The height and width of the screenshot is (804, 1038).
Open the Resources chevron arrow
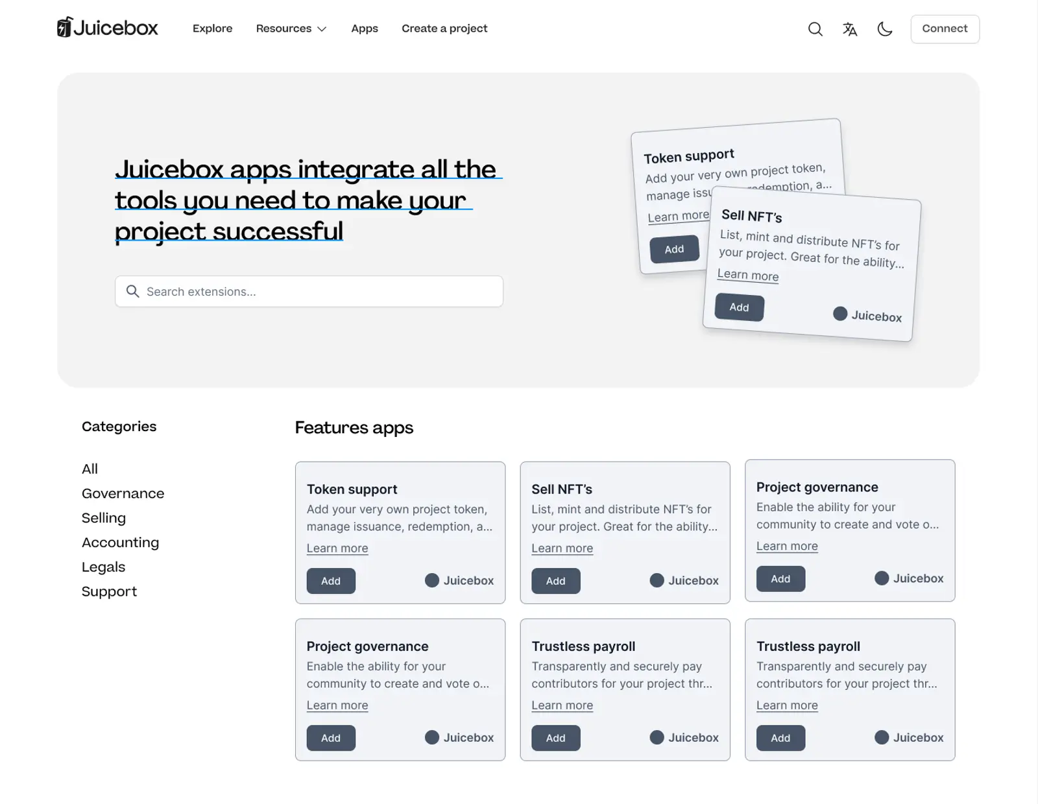coord(322,29)
